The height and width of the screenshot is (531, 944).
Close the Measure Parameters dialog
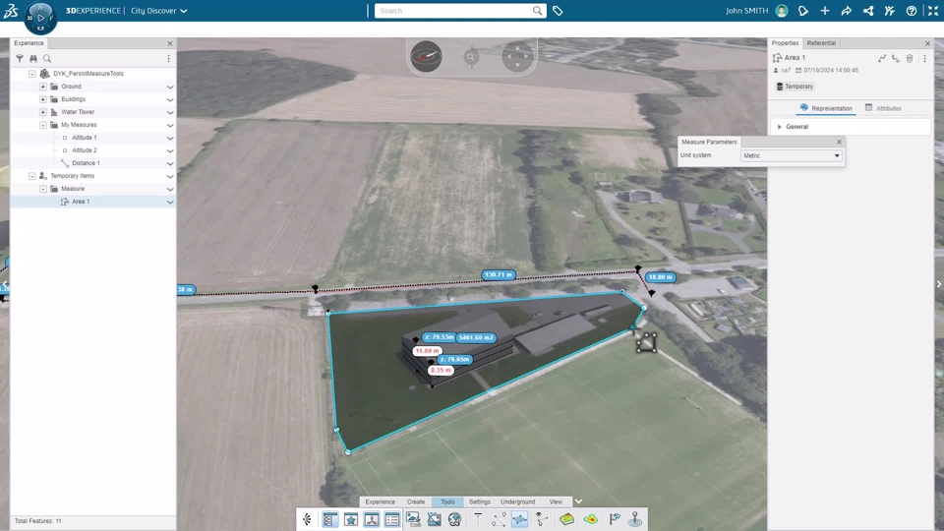839,142
